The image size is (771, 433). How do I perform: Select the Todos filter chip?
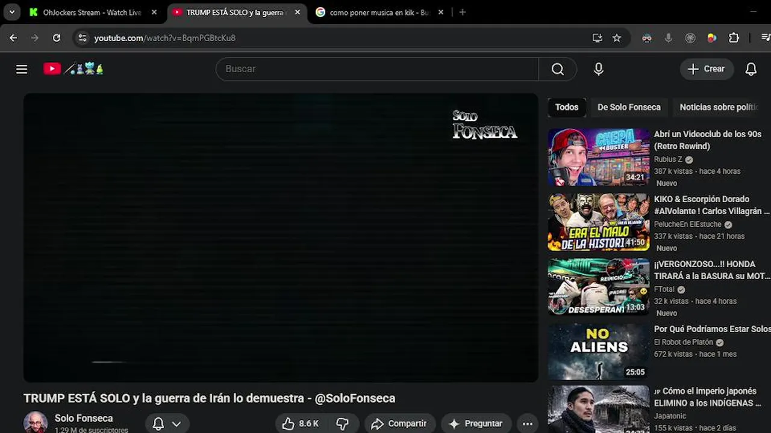(567, 107)
